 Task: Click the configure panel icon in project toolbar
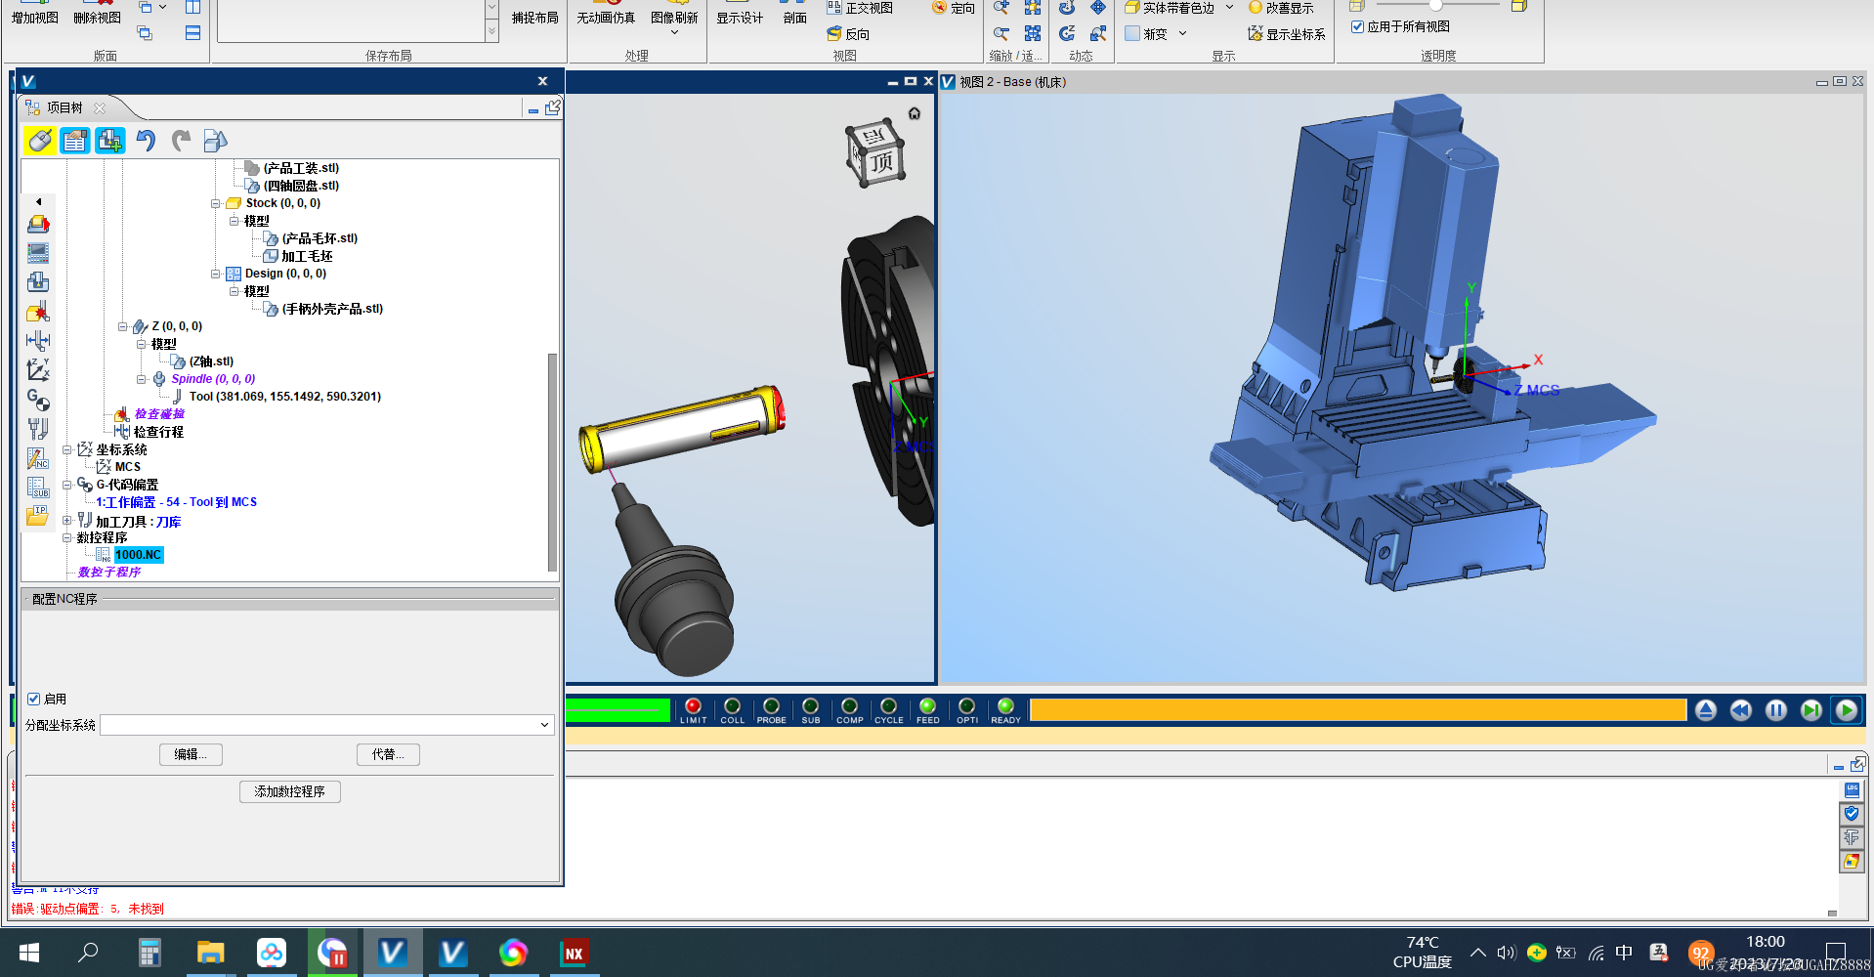click(x=75, y=141)
